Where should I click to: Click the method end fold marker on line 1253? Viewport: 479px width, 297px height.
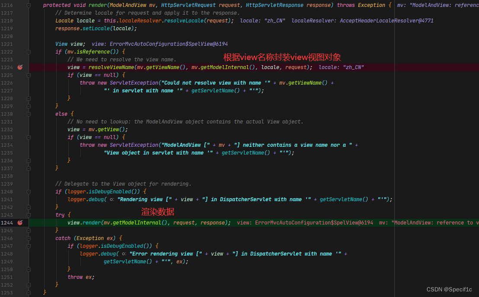pyautogui.click(x=29, y=293)
